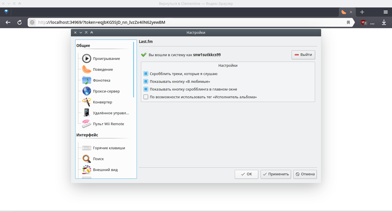Click the Интерфейс section heading
The height and width of the screenshot is (212, 392).
click(x=87, y=135)
